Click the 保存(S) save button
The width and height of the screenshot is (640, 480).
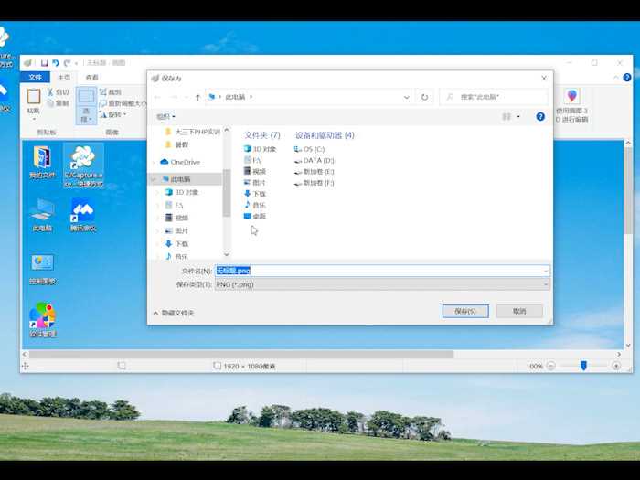(x=464, y=312)
